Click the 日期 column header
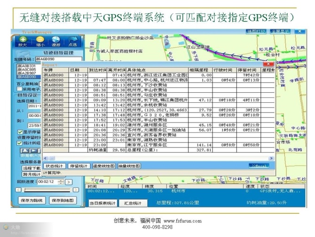This screenshot has width=315, height=237. click(x=79, y=70)
